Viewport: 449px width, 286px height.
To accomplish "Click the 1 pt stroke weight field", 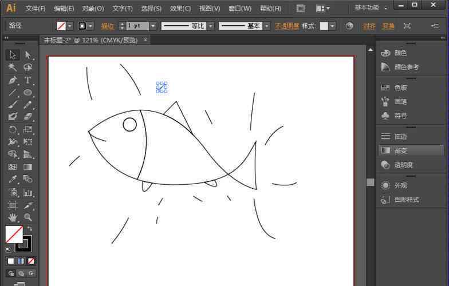I will pos(137,26).
